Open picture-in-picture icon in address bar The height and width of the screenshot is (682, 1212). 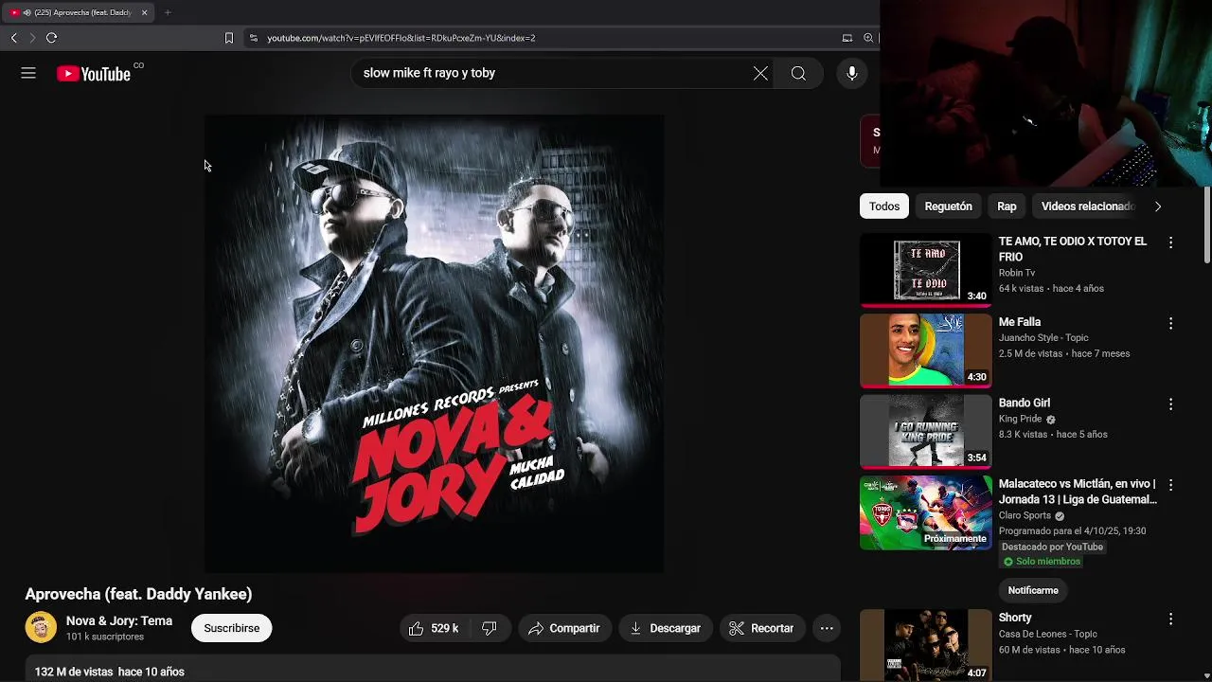click(847, 38)
